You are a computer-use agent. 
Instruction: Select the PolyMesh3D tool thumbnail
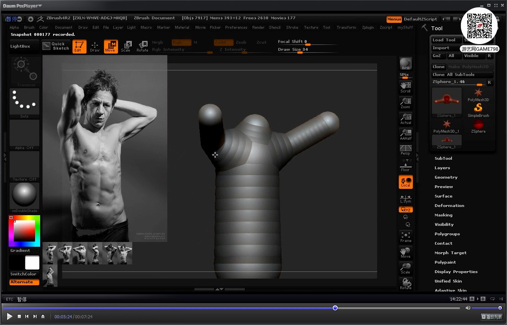click(478, 95)
